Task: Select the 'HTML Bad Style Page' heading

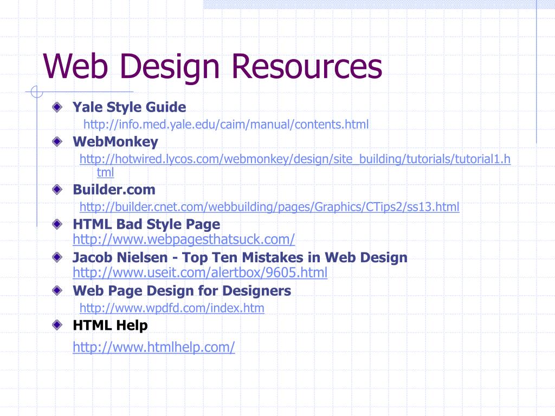Action: coord(146,224)
